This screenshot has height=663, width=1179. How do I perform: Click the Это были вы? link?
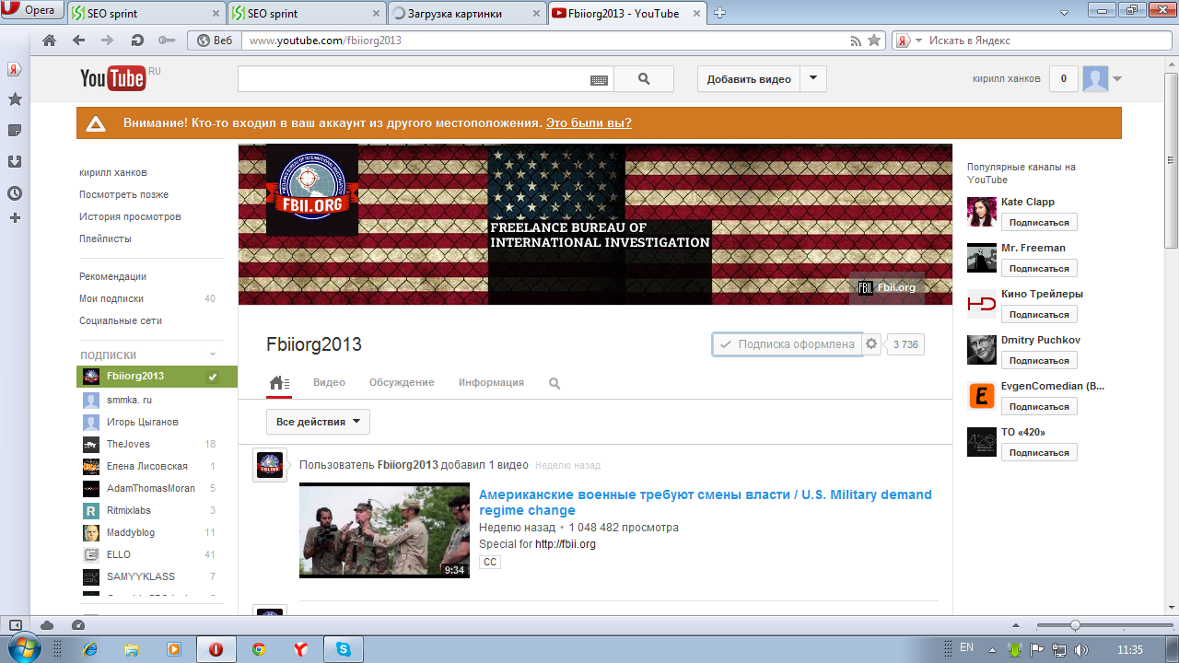(x=589, y=123)
